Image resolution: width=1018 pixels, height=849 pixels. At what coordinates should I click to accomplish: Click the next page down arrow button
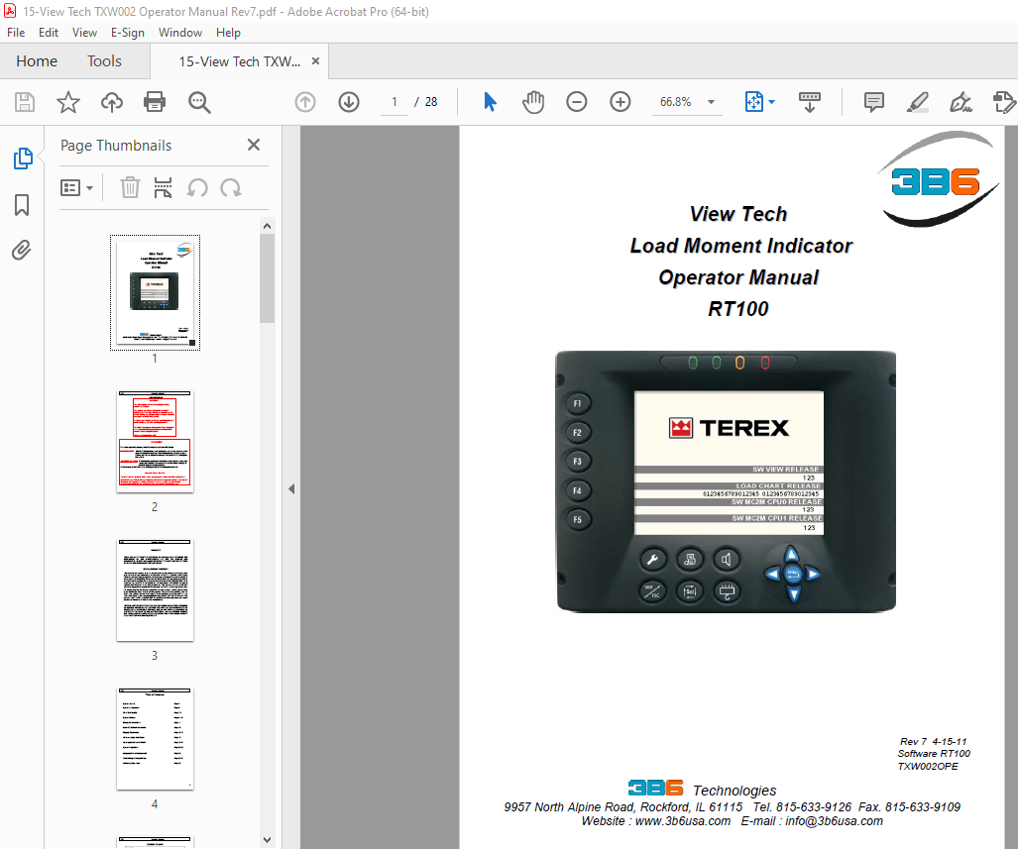click(x=348, y=101)
